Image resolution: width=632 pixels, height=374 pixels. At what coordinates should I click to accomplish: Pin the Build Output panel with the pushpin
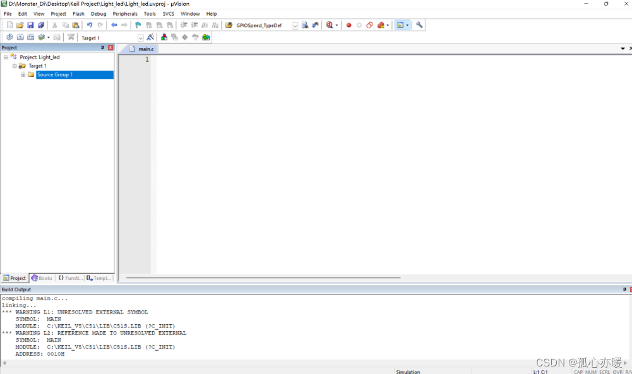(x=624, y=289)
